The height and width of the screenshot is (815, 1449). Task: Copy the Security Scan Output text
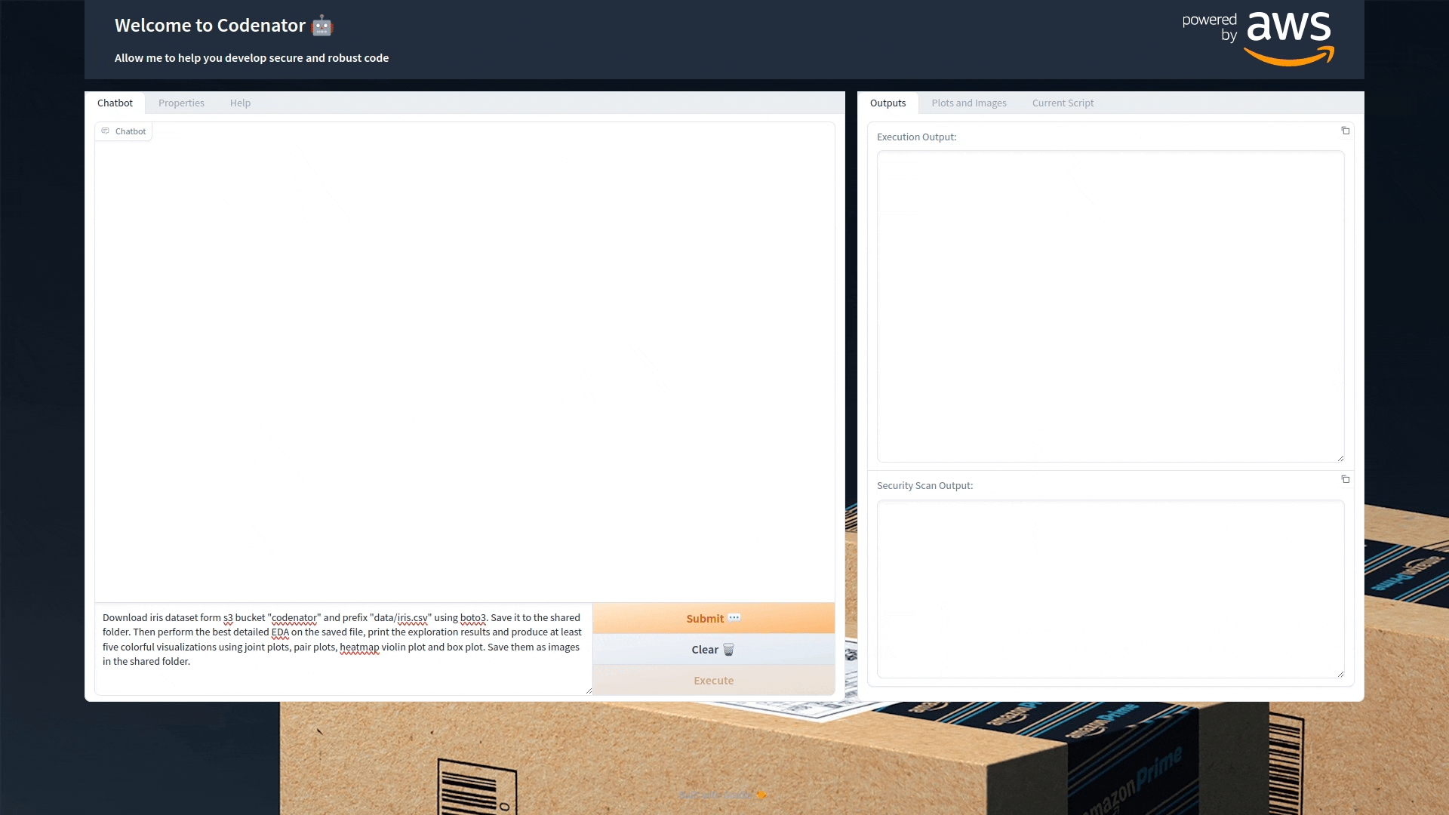point(1345,480)
